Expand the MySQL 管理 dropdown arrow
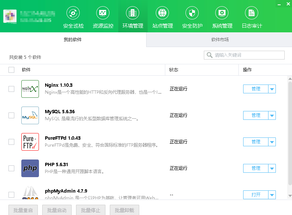The width and height of the screenshot is (292, 215). coord(272,115)
